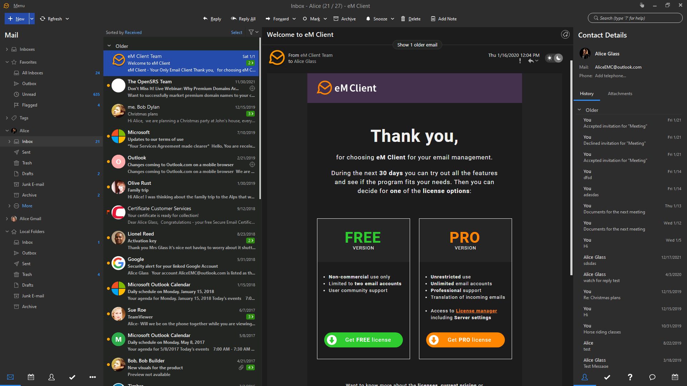
Task: Open the help question mark in sidebar
Action: 630,377
